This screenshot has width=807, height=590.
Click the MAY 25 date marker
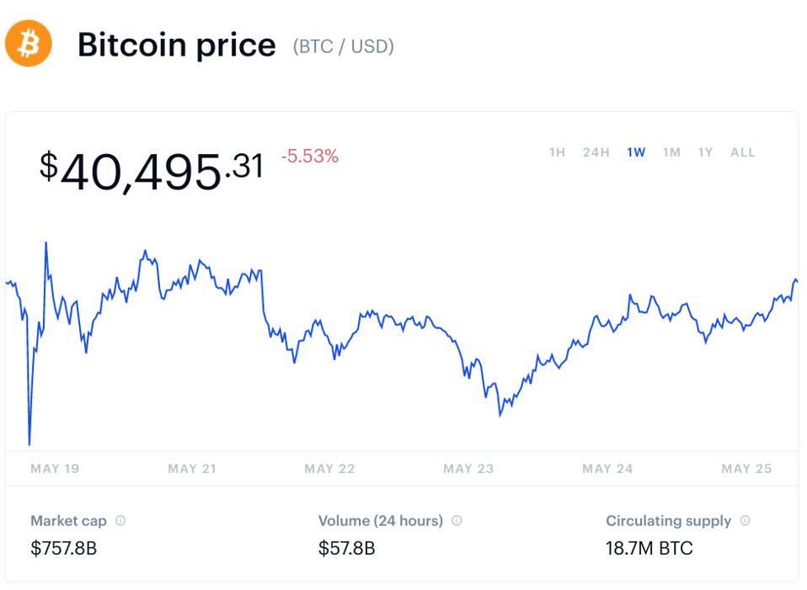pyautogui.click(x=746, y=469)
